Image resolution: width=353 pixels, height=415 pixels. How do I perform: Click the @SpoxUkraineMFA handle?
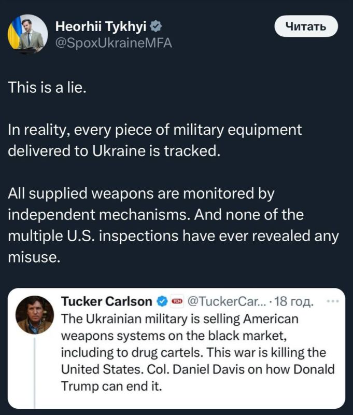click(114, 43)
